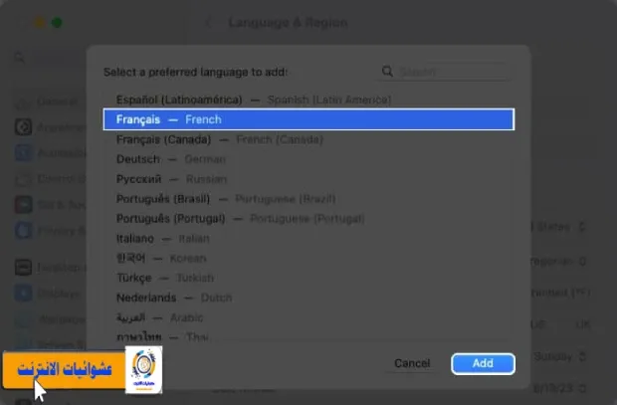
Task: Click the green window zoom dot
Action: pyautogui.click(x=57, y=23)
